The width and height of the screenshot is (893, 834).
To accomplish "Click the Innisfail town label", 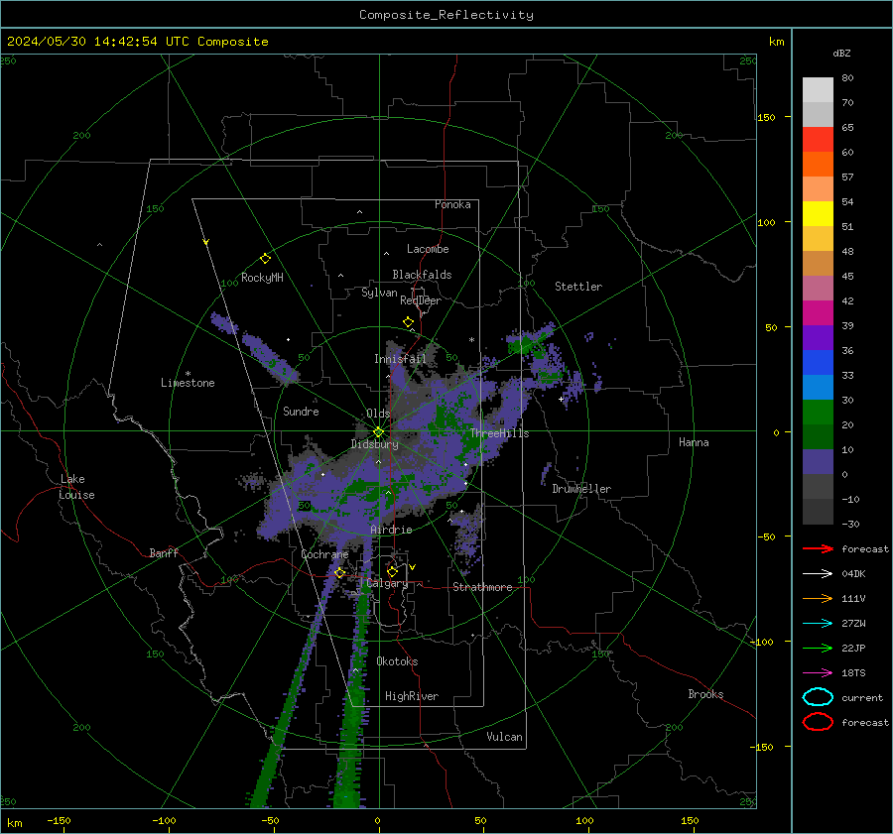I will point(400,359).
